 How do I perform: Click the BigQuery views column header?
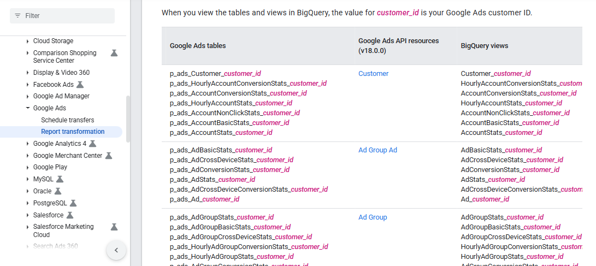[x=484, y=45]
